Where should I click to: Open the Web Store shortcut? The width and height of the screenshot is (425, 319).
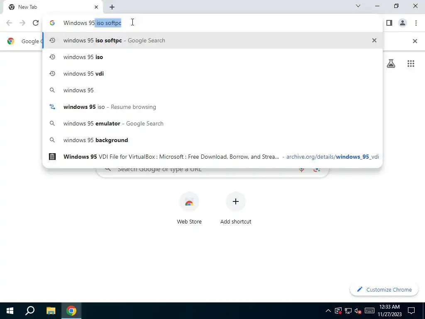tap(189, 209)
